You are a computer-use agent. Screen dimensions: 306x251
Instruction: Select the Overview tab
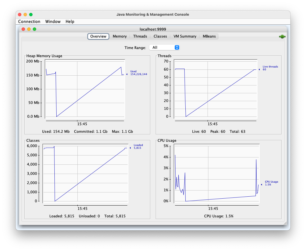click(x=98, y=36)
